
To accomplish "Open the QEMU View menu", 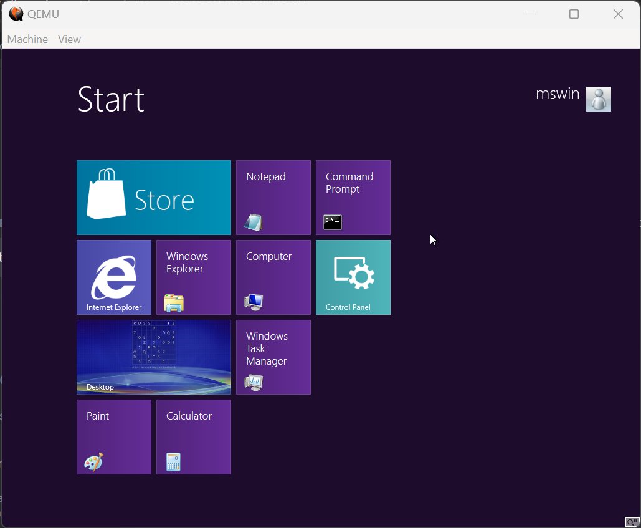I will (x=70, y=39).
